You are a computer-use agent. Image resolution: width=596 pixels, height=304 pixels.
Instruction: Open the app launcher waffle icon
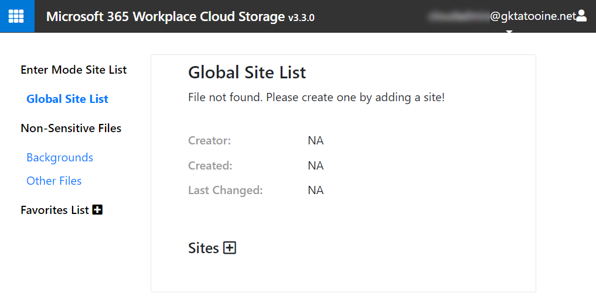pyautogui.click(x=16, y=16)
